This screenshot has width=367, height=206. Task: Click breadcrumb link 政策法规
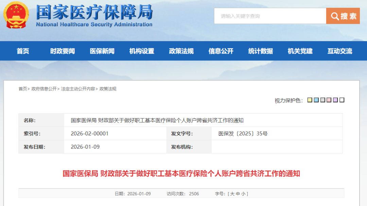coord(108,89)
